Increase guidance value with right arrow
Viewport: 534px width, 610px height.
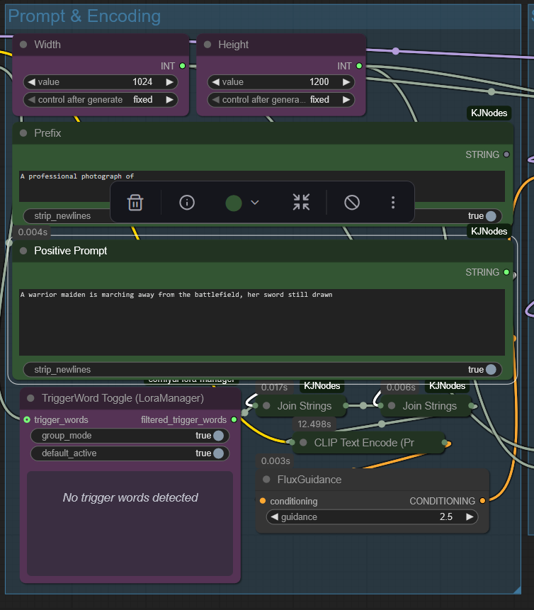tap(469, 517)
